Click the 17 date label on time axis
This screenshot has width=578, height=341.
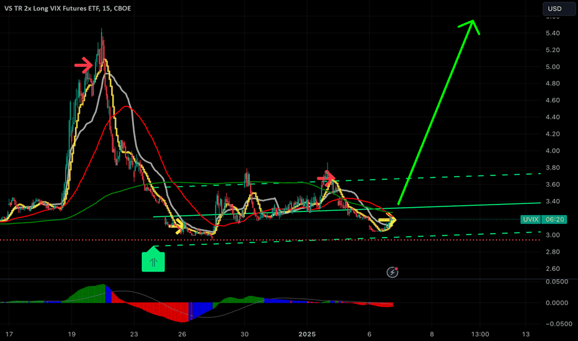click(9, 334)
